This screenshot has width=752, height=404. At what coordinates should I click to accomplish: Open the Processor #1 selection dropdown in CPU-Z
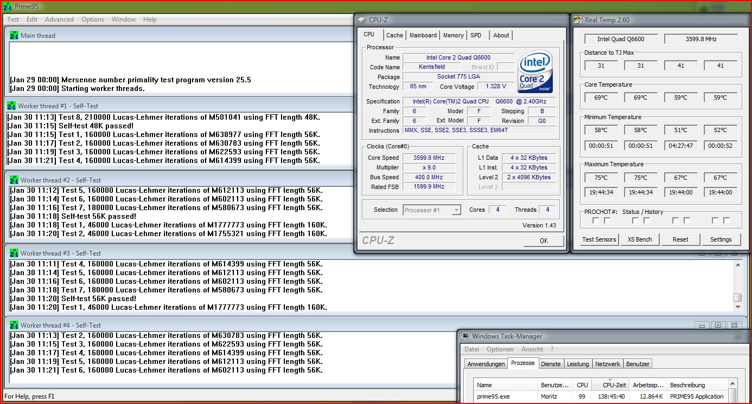coord(432,210)
